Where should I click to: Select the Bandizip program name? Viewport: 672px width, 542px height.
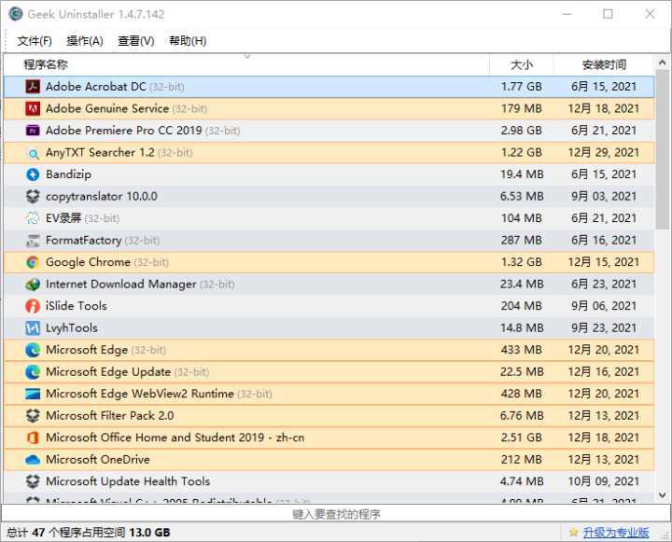pos(68,174)
